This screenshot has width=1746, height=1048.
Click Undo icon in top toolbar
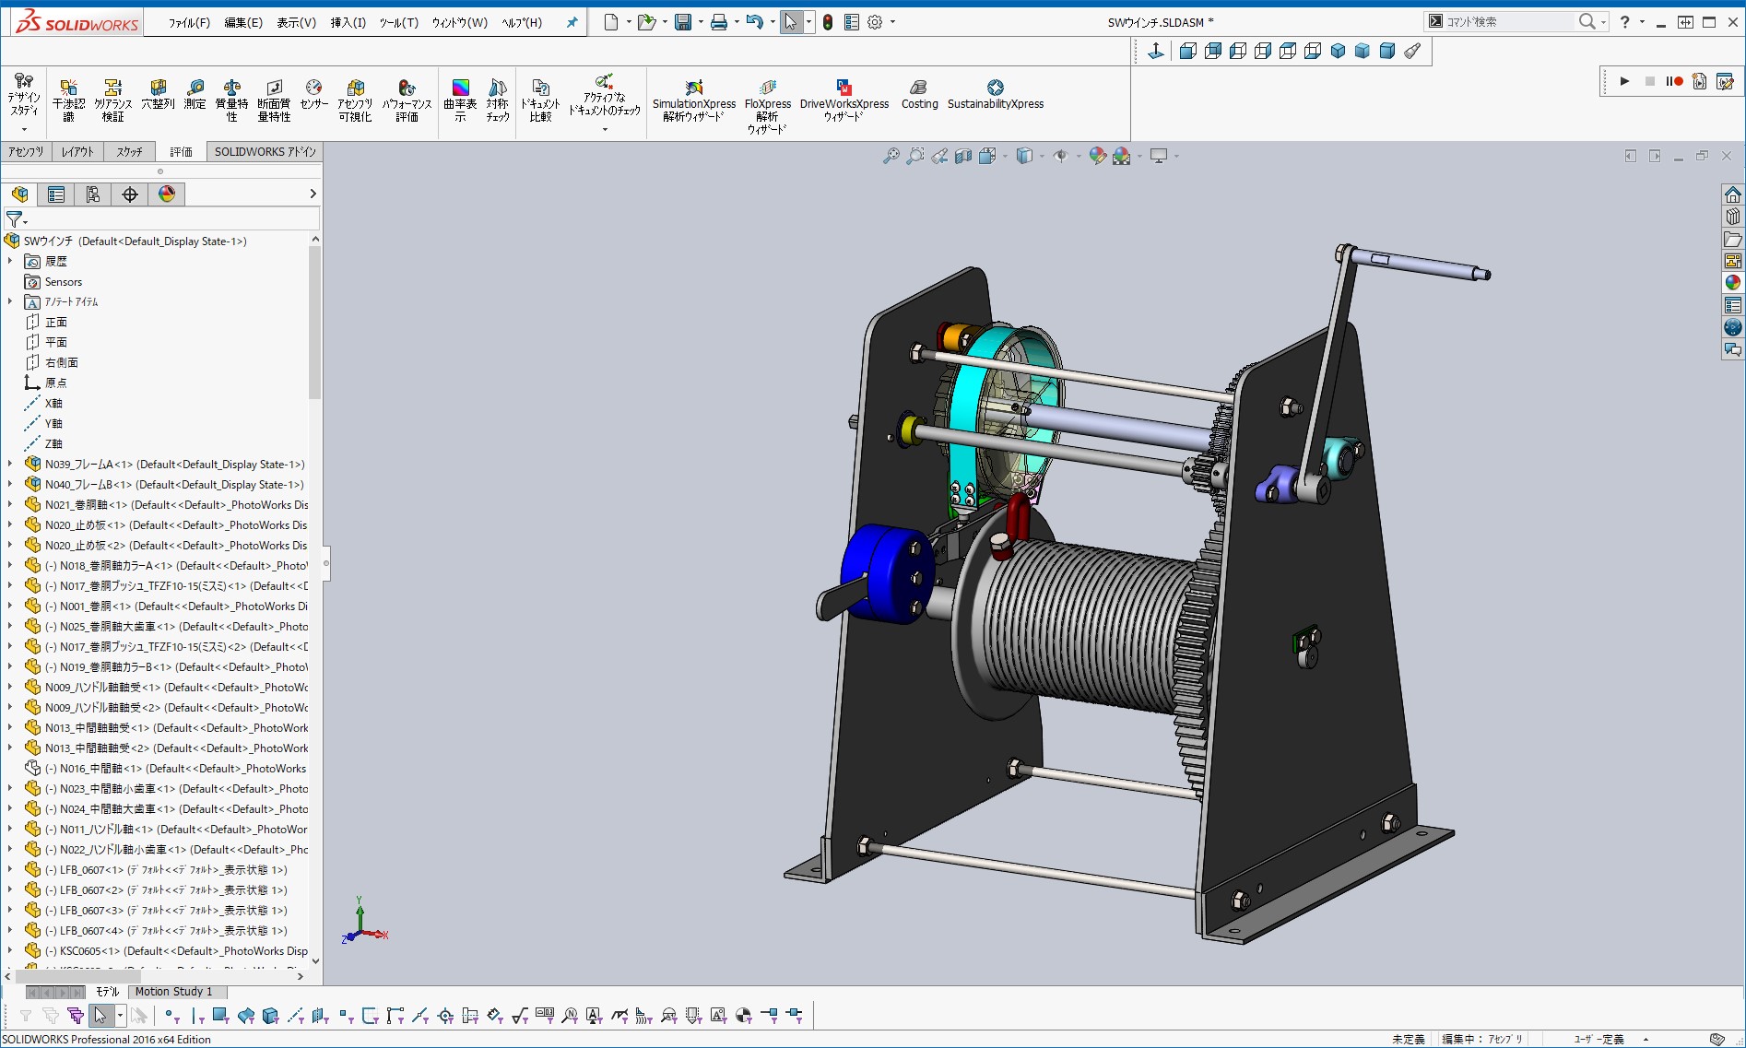[754, 22]
